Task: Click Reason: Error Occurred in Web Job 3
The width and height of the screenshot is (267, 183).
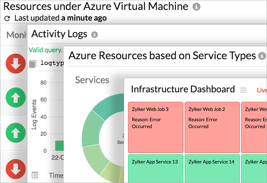Action: click(x=146, y=123)
